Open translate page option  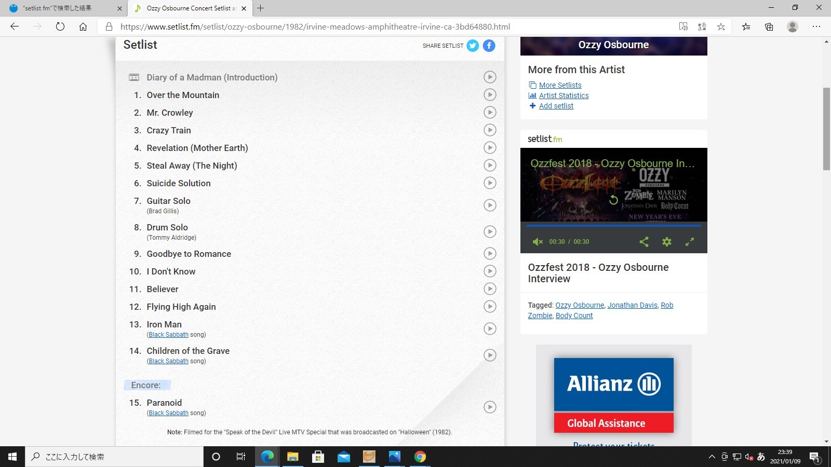coord(702,26)
